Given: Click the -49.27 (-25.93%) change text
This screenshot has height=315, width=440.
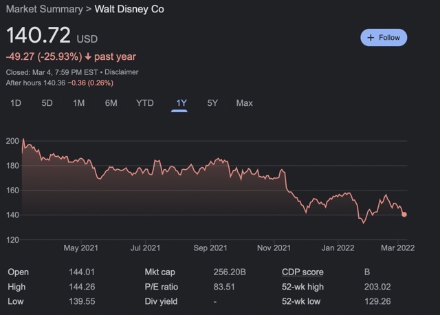Looking at the screenshot, I should click(44, 56).
